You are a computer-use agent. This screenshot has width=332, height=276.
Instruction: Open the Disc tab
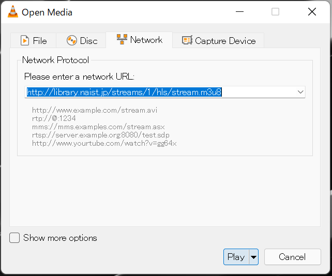pyautogui.click(x=82, y=41)
